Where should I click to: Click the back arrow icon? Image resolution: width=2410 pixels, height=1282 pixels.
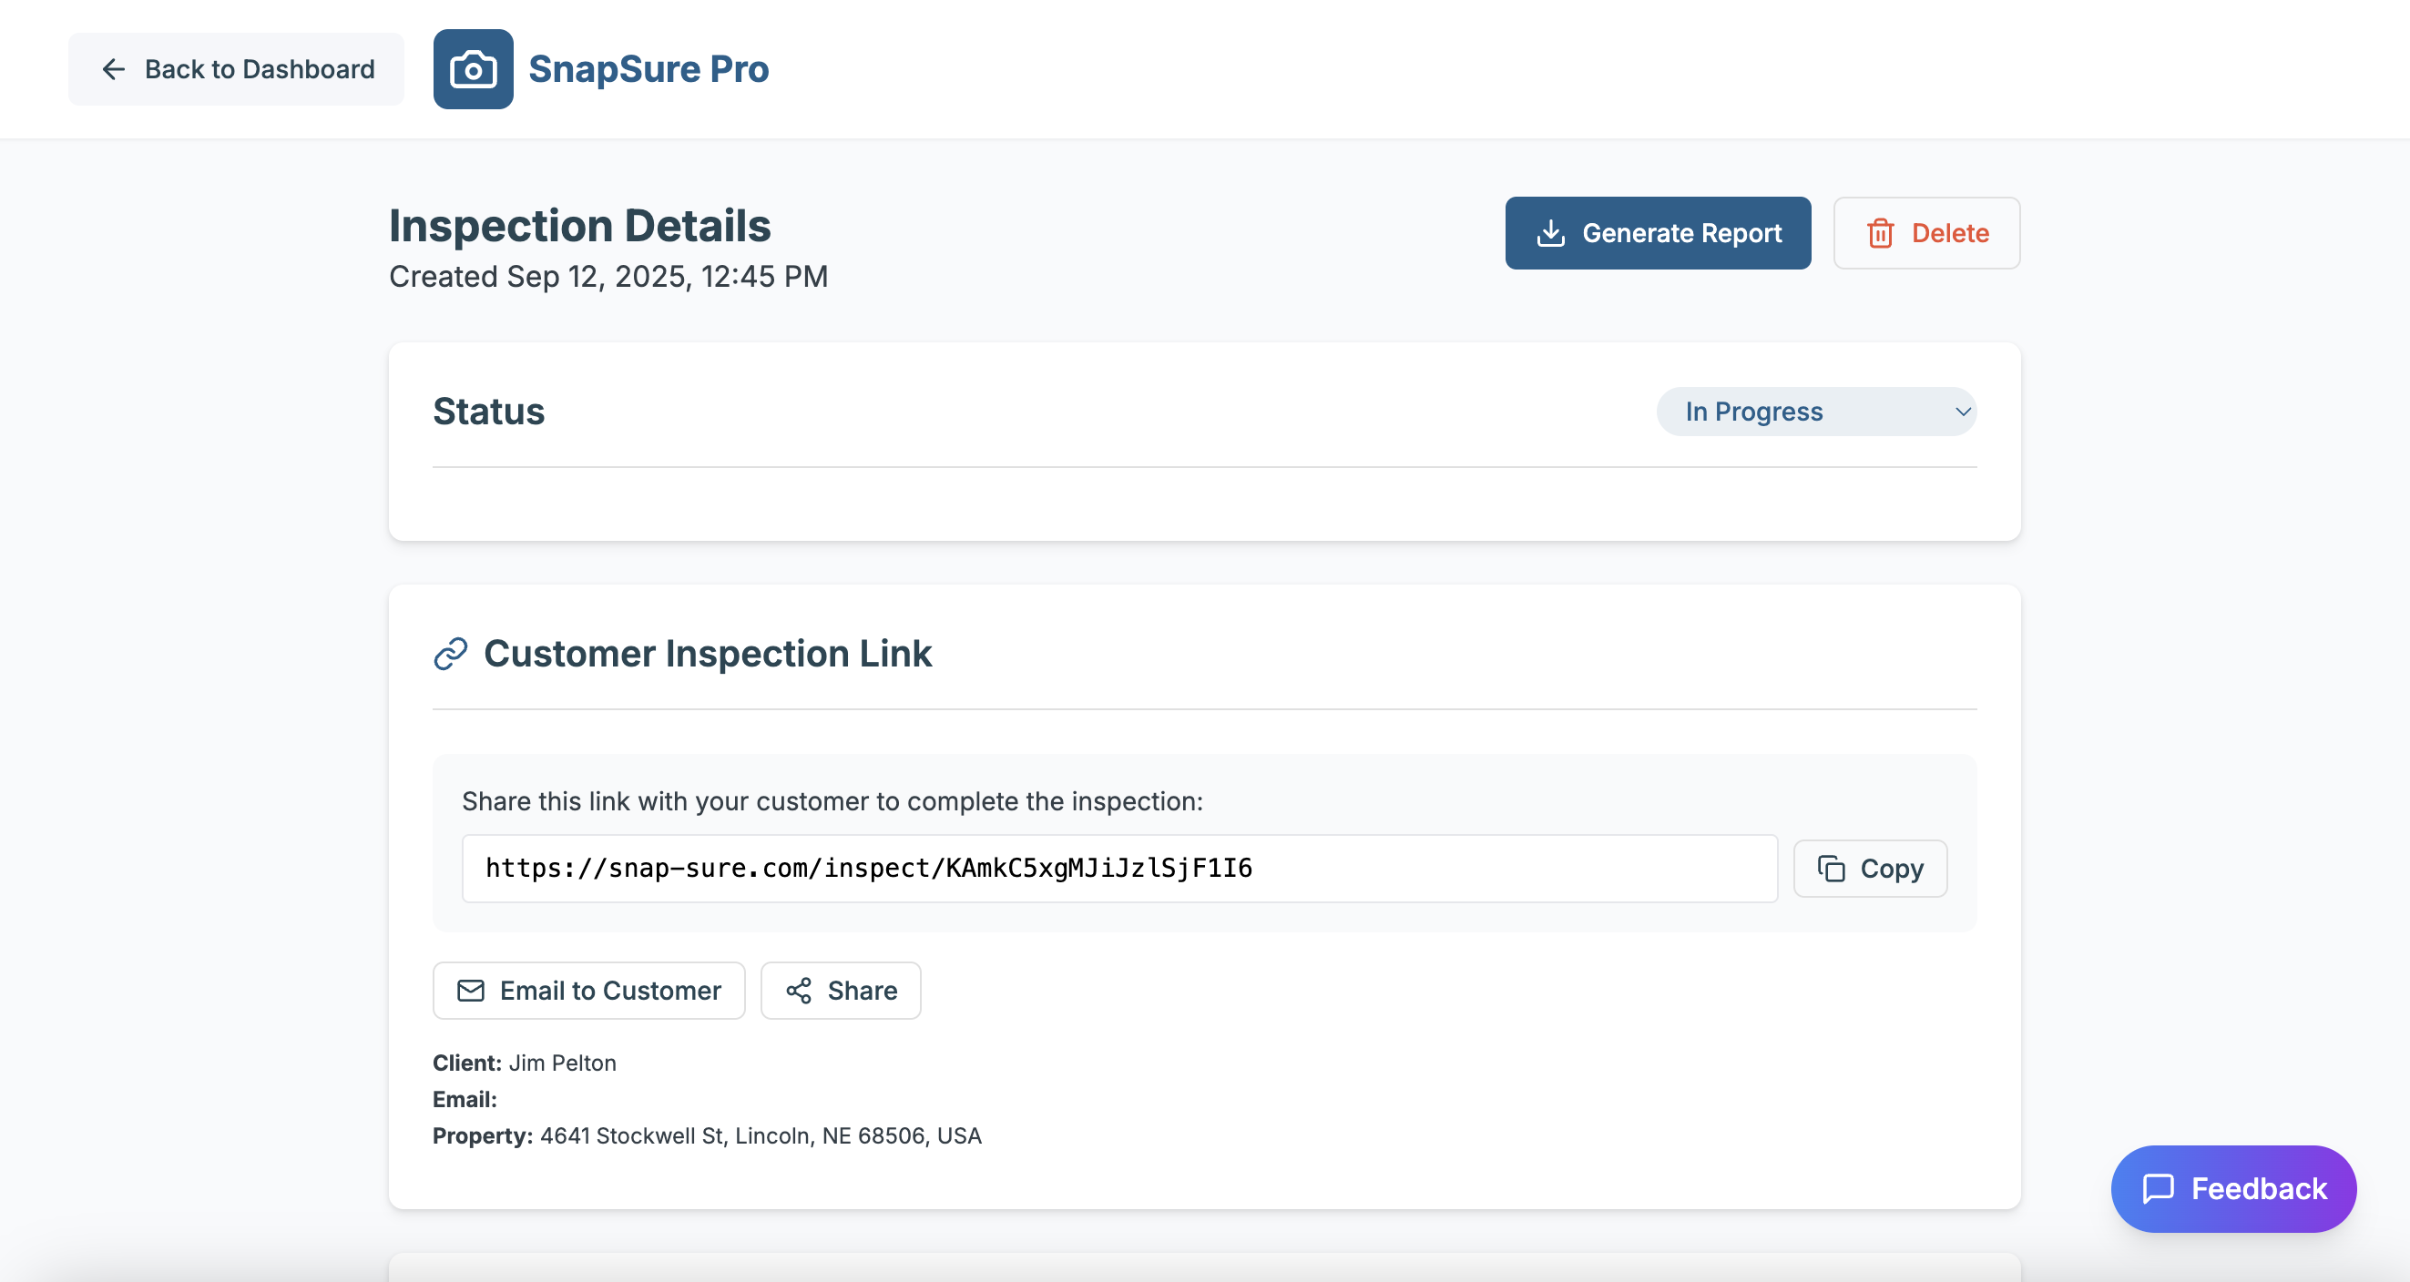click(x=113, y=69)
